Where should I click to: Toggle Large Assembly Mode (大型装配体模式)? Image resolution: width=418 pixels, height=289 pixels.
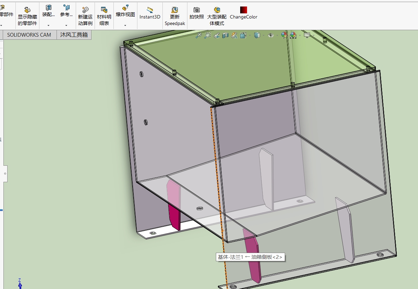(217, 16)
